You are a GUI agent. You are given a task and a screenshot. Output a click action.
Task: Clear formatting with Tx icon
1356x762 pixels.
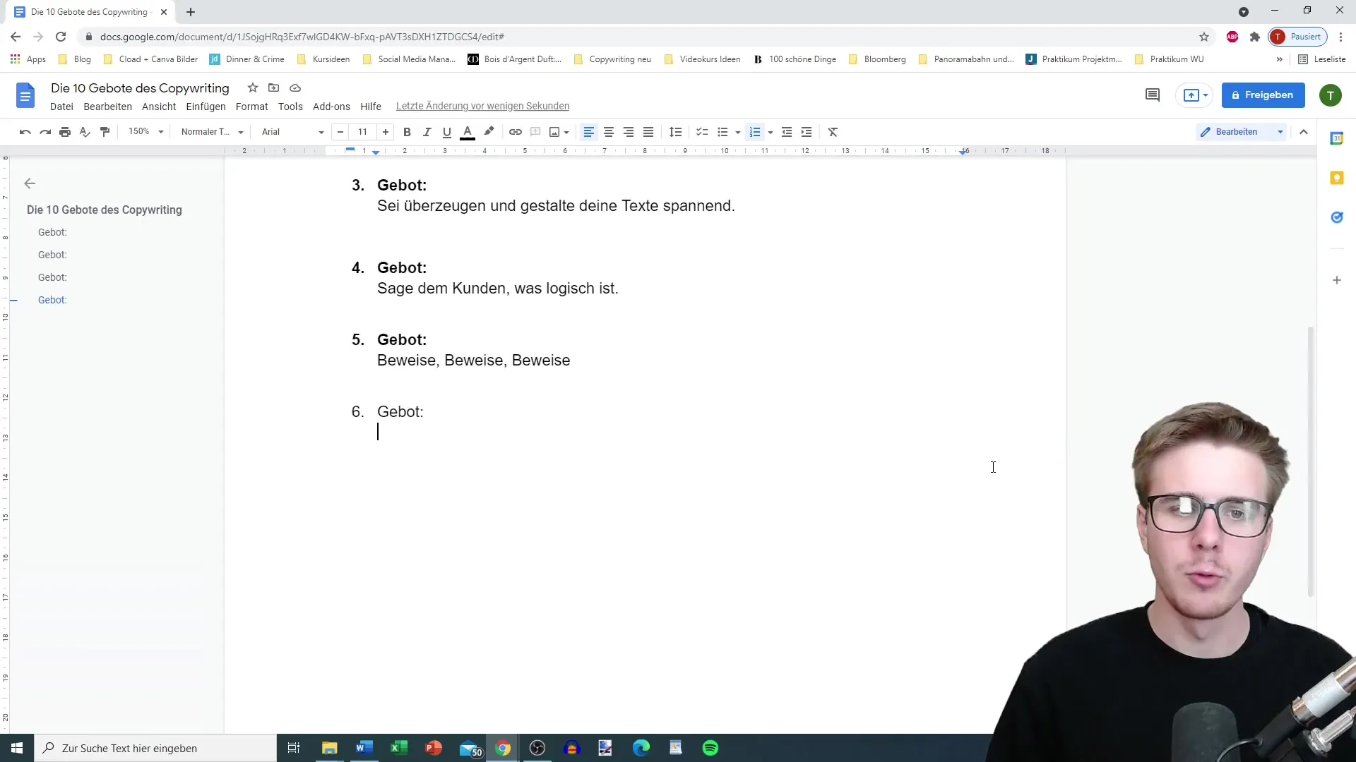833,132
